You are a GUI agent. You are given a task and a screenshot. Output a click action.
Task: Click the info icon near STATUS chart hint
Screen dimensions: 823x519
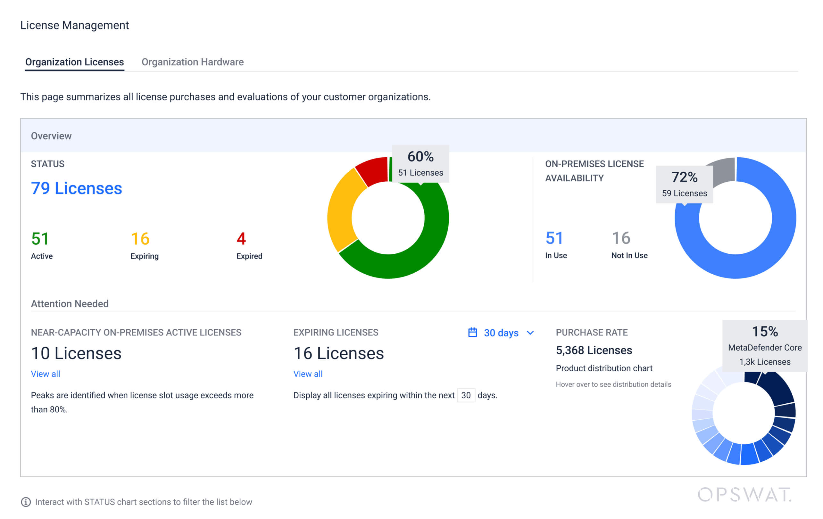click(26, 502)
